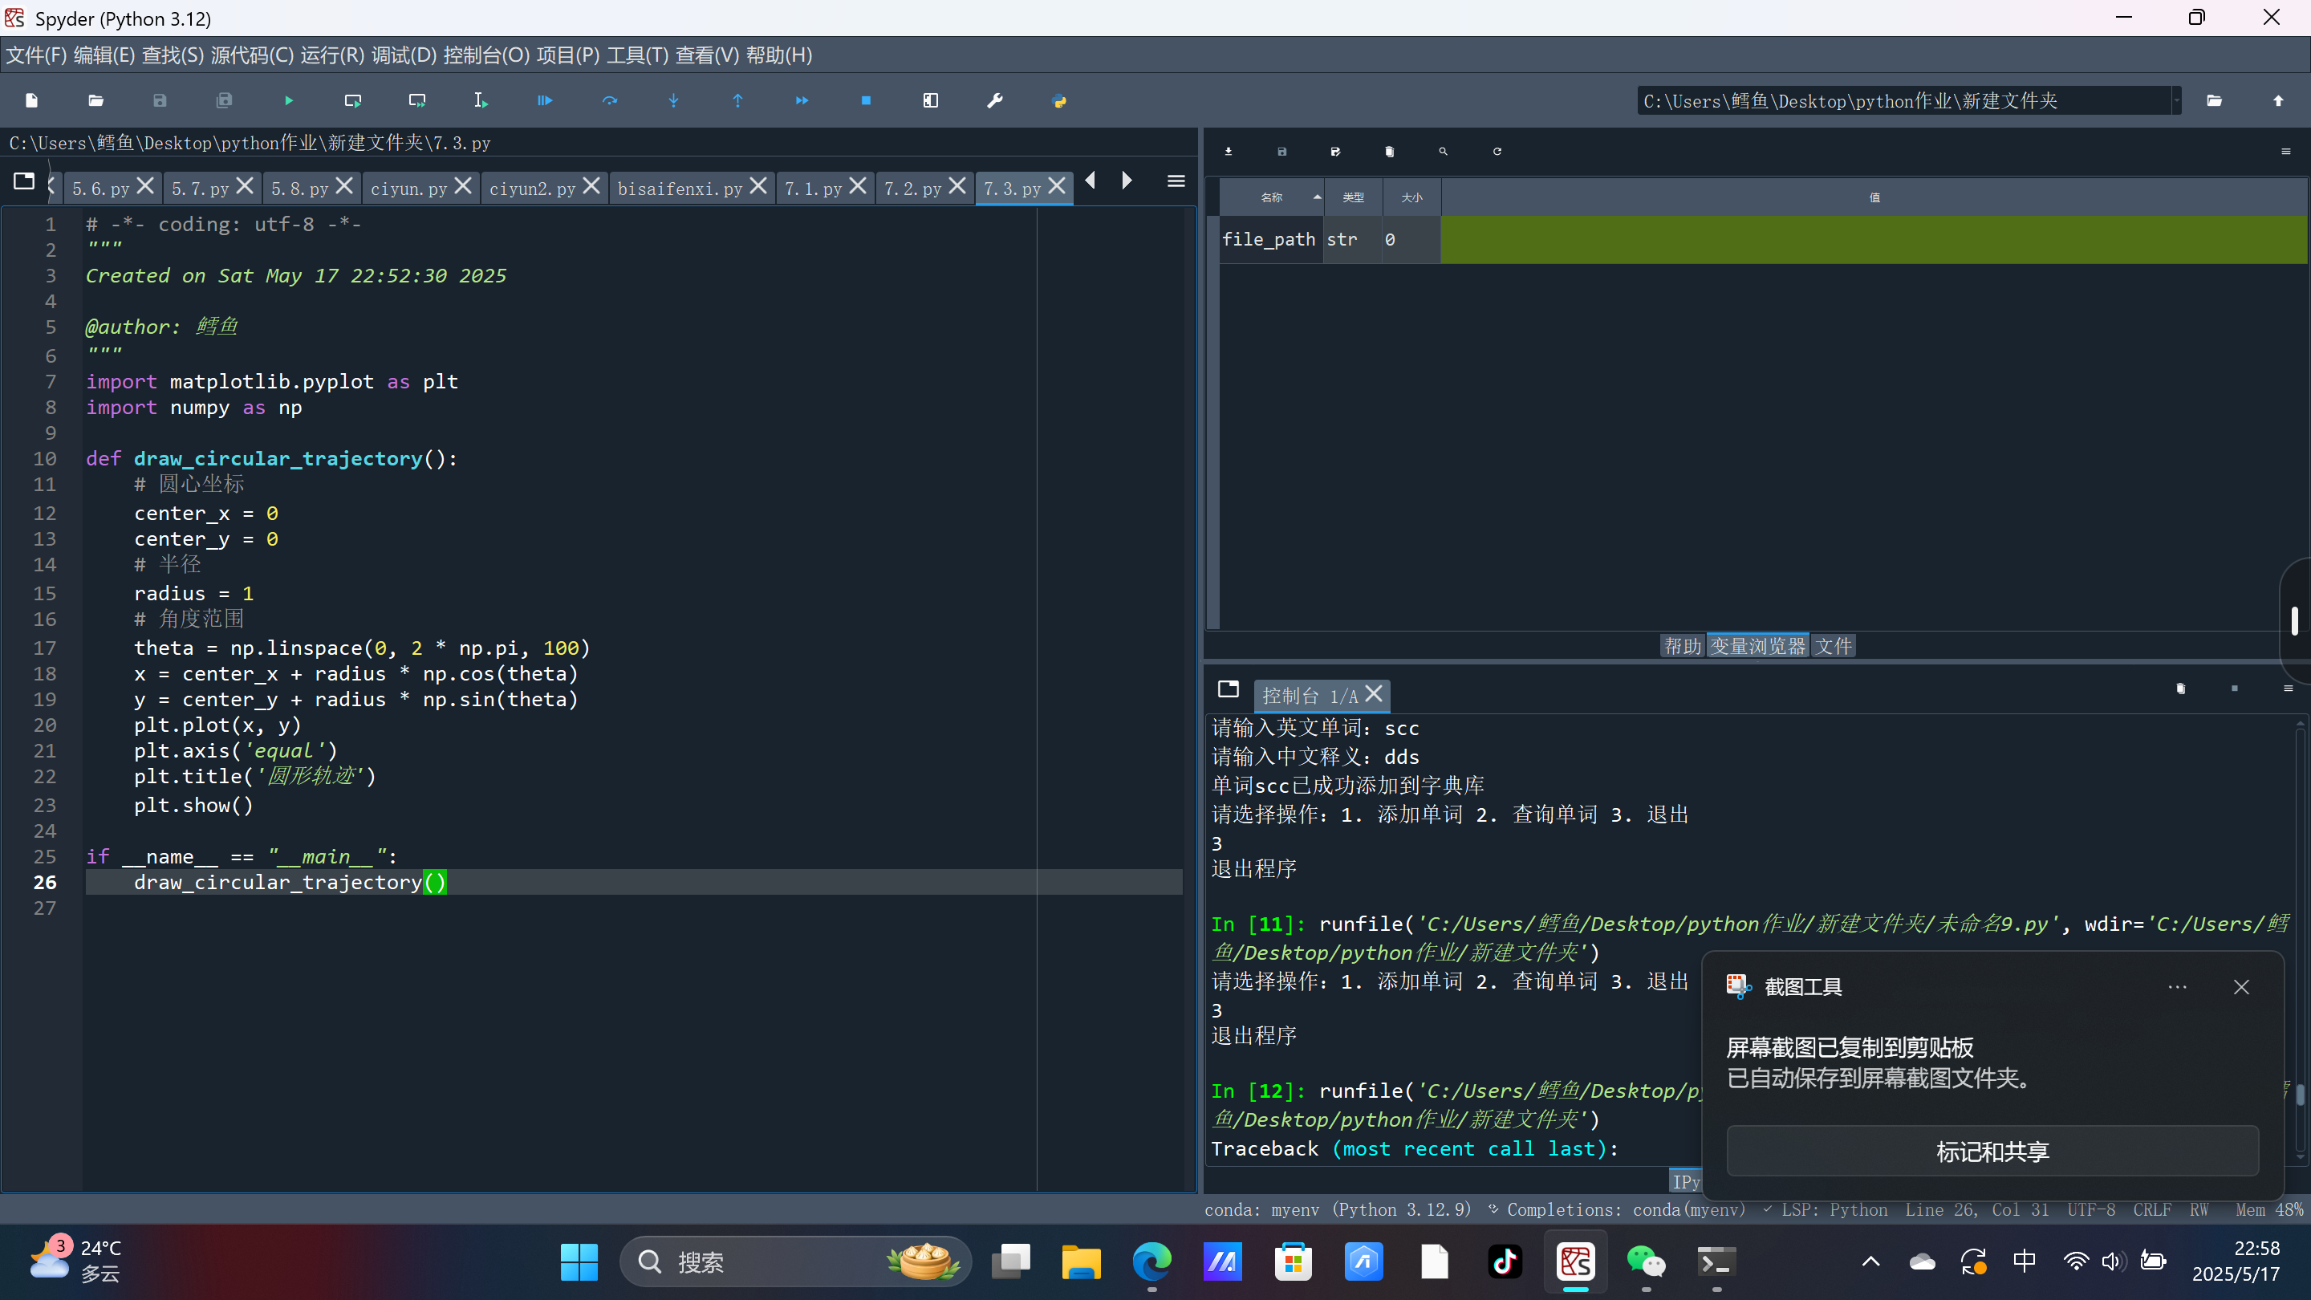Open Preferences via the wrench icon
This screenshot has width=2311, height=1300.
click(994, 100)
